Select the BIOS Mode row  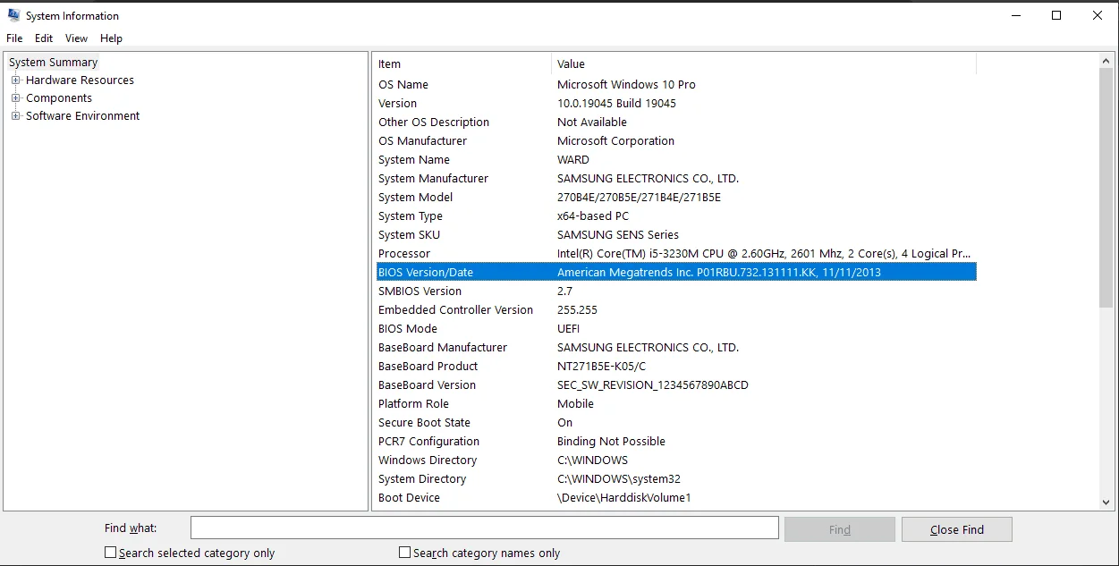676,328
